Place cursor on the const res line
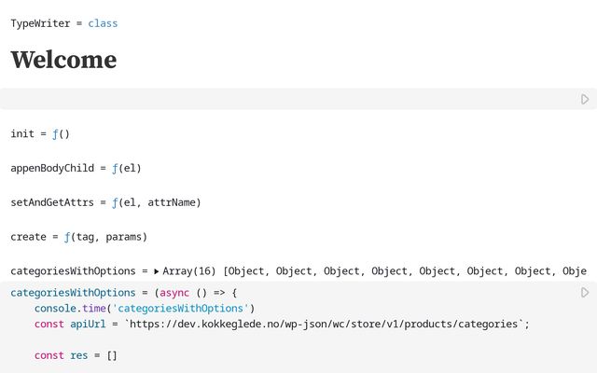Image resolution: width=597 pixels, height=373 pixels. click(76, 355)
